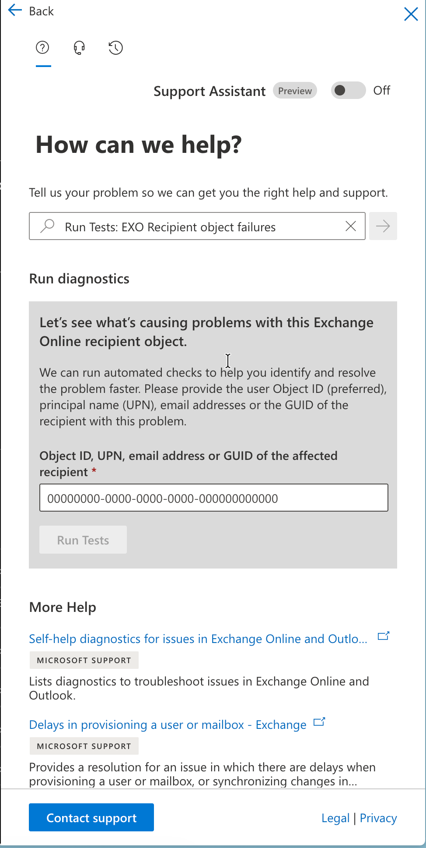The width and height of the screenshot is (426, 848).
Task: Open Delays in provisioning a user link
Action: point(168,725)
